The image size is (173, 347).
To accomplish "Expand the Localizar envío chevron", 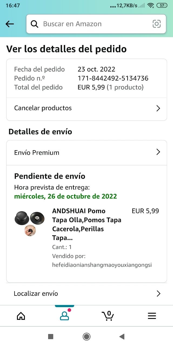I will (x=158, y=294).
